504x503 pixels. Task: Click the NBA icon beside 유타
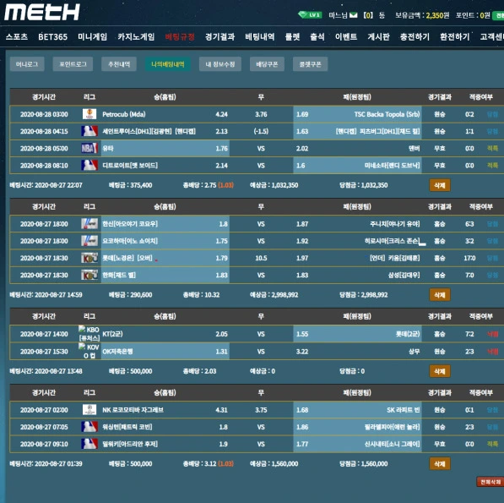point(89,148)
